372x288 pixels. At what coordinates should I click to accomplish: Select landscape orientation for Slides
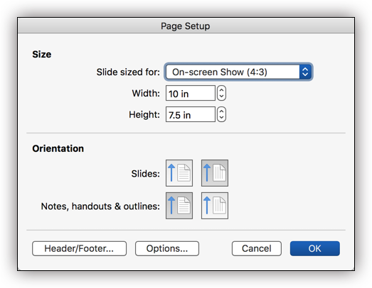(215, 173)
